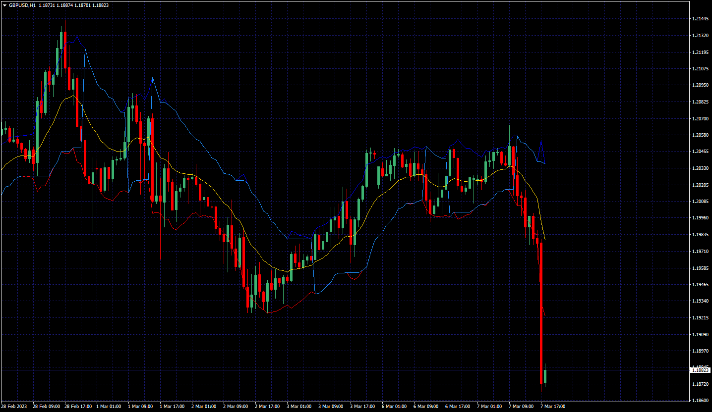Select the high value 1.18874 in the header
This screenshot has width=712, height=412.
[64, 5]
